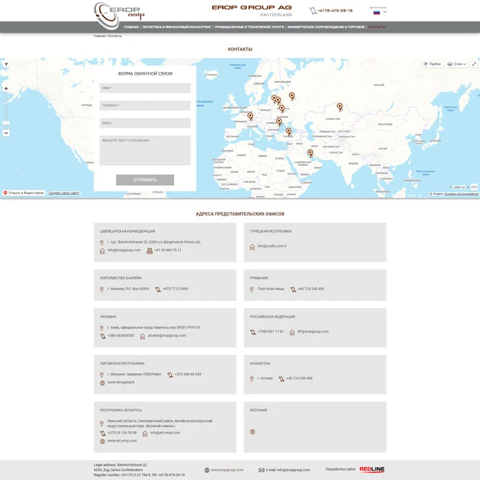Click the map marker over Bahrain

click(310, 153)
